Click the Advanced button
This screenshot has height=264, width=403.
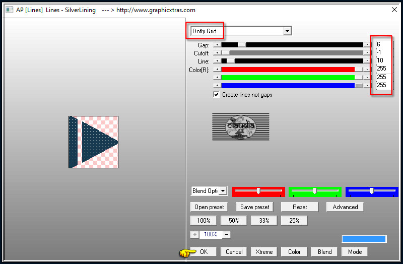click(345, 207)
